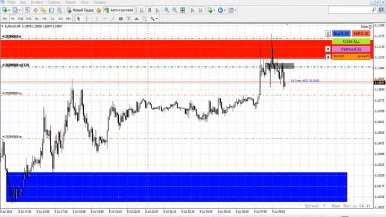The image size is (386, 217).
Task: Select the blue support zone rectangle
Action: pyautogui.click(x=177, y=187)
